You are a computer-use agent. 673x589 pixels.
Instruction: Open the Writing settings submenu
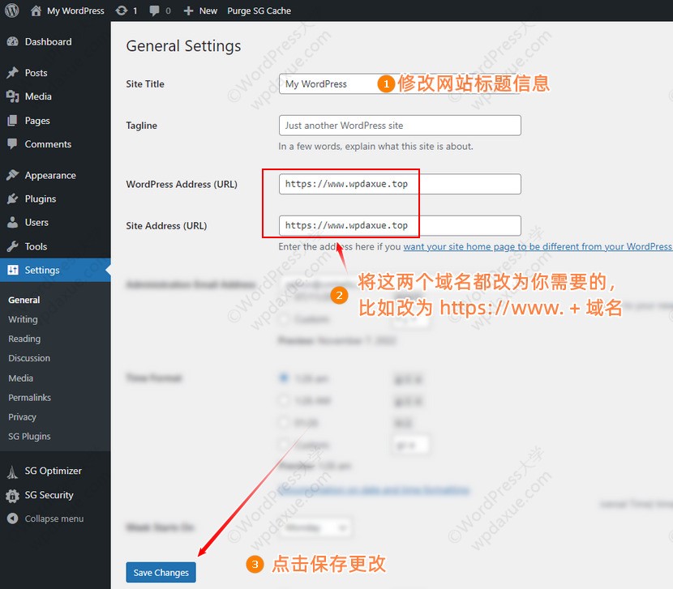[23, 319]
